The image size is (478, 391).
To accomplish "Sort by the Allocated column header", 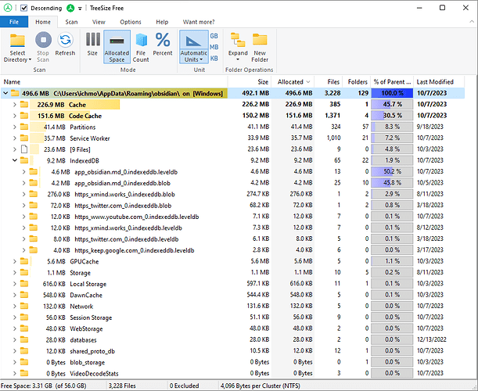I will click(293, 81).
